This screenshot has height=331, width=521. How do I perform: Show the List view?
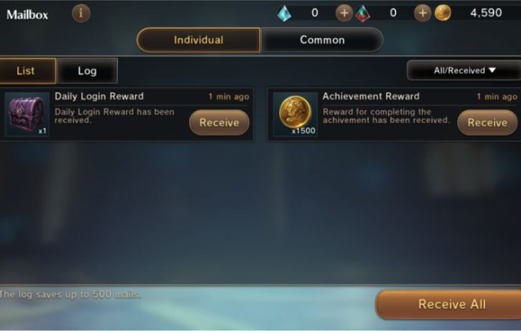tap(27, 71)
